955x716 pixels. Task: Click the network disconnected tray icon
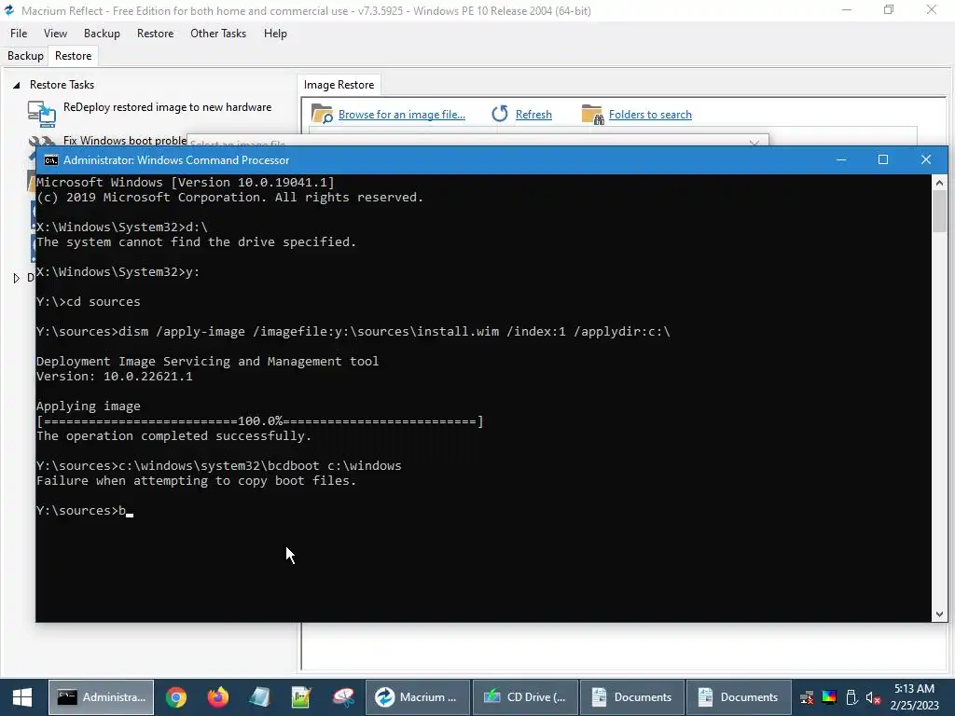pos(807,697)
